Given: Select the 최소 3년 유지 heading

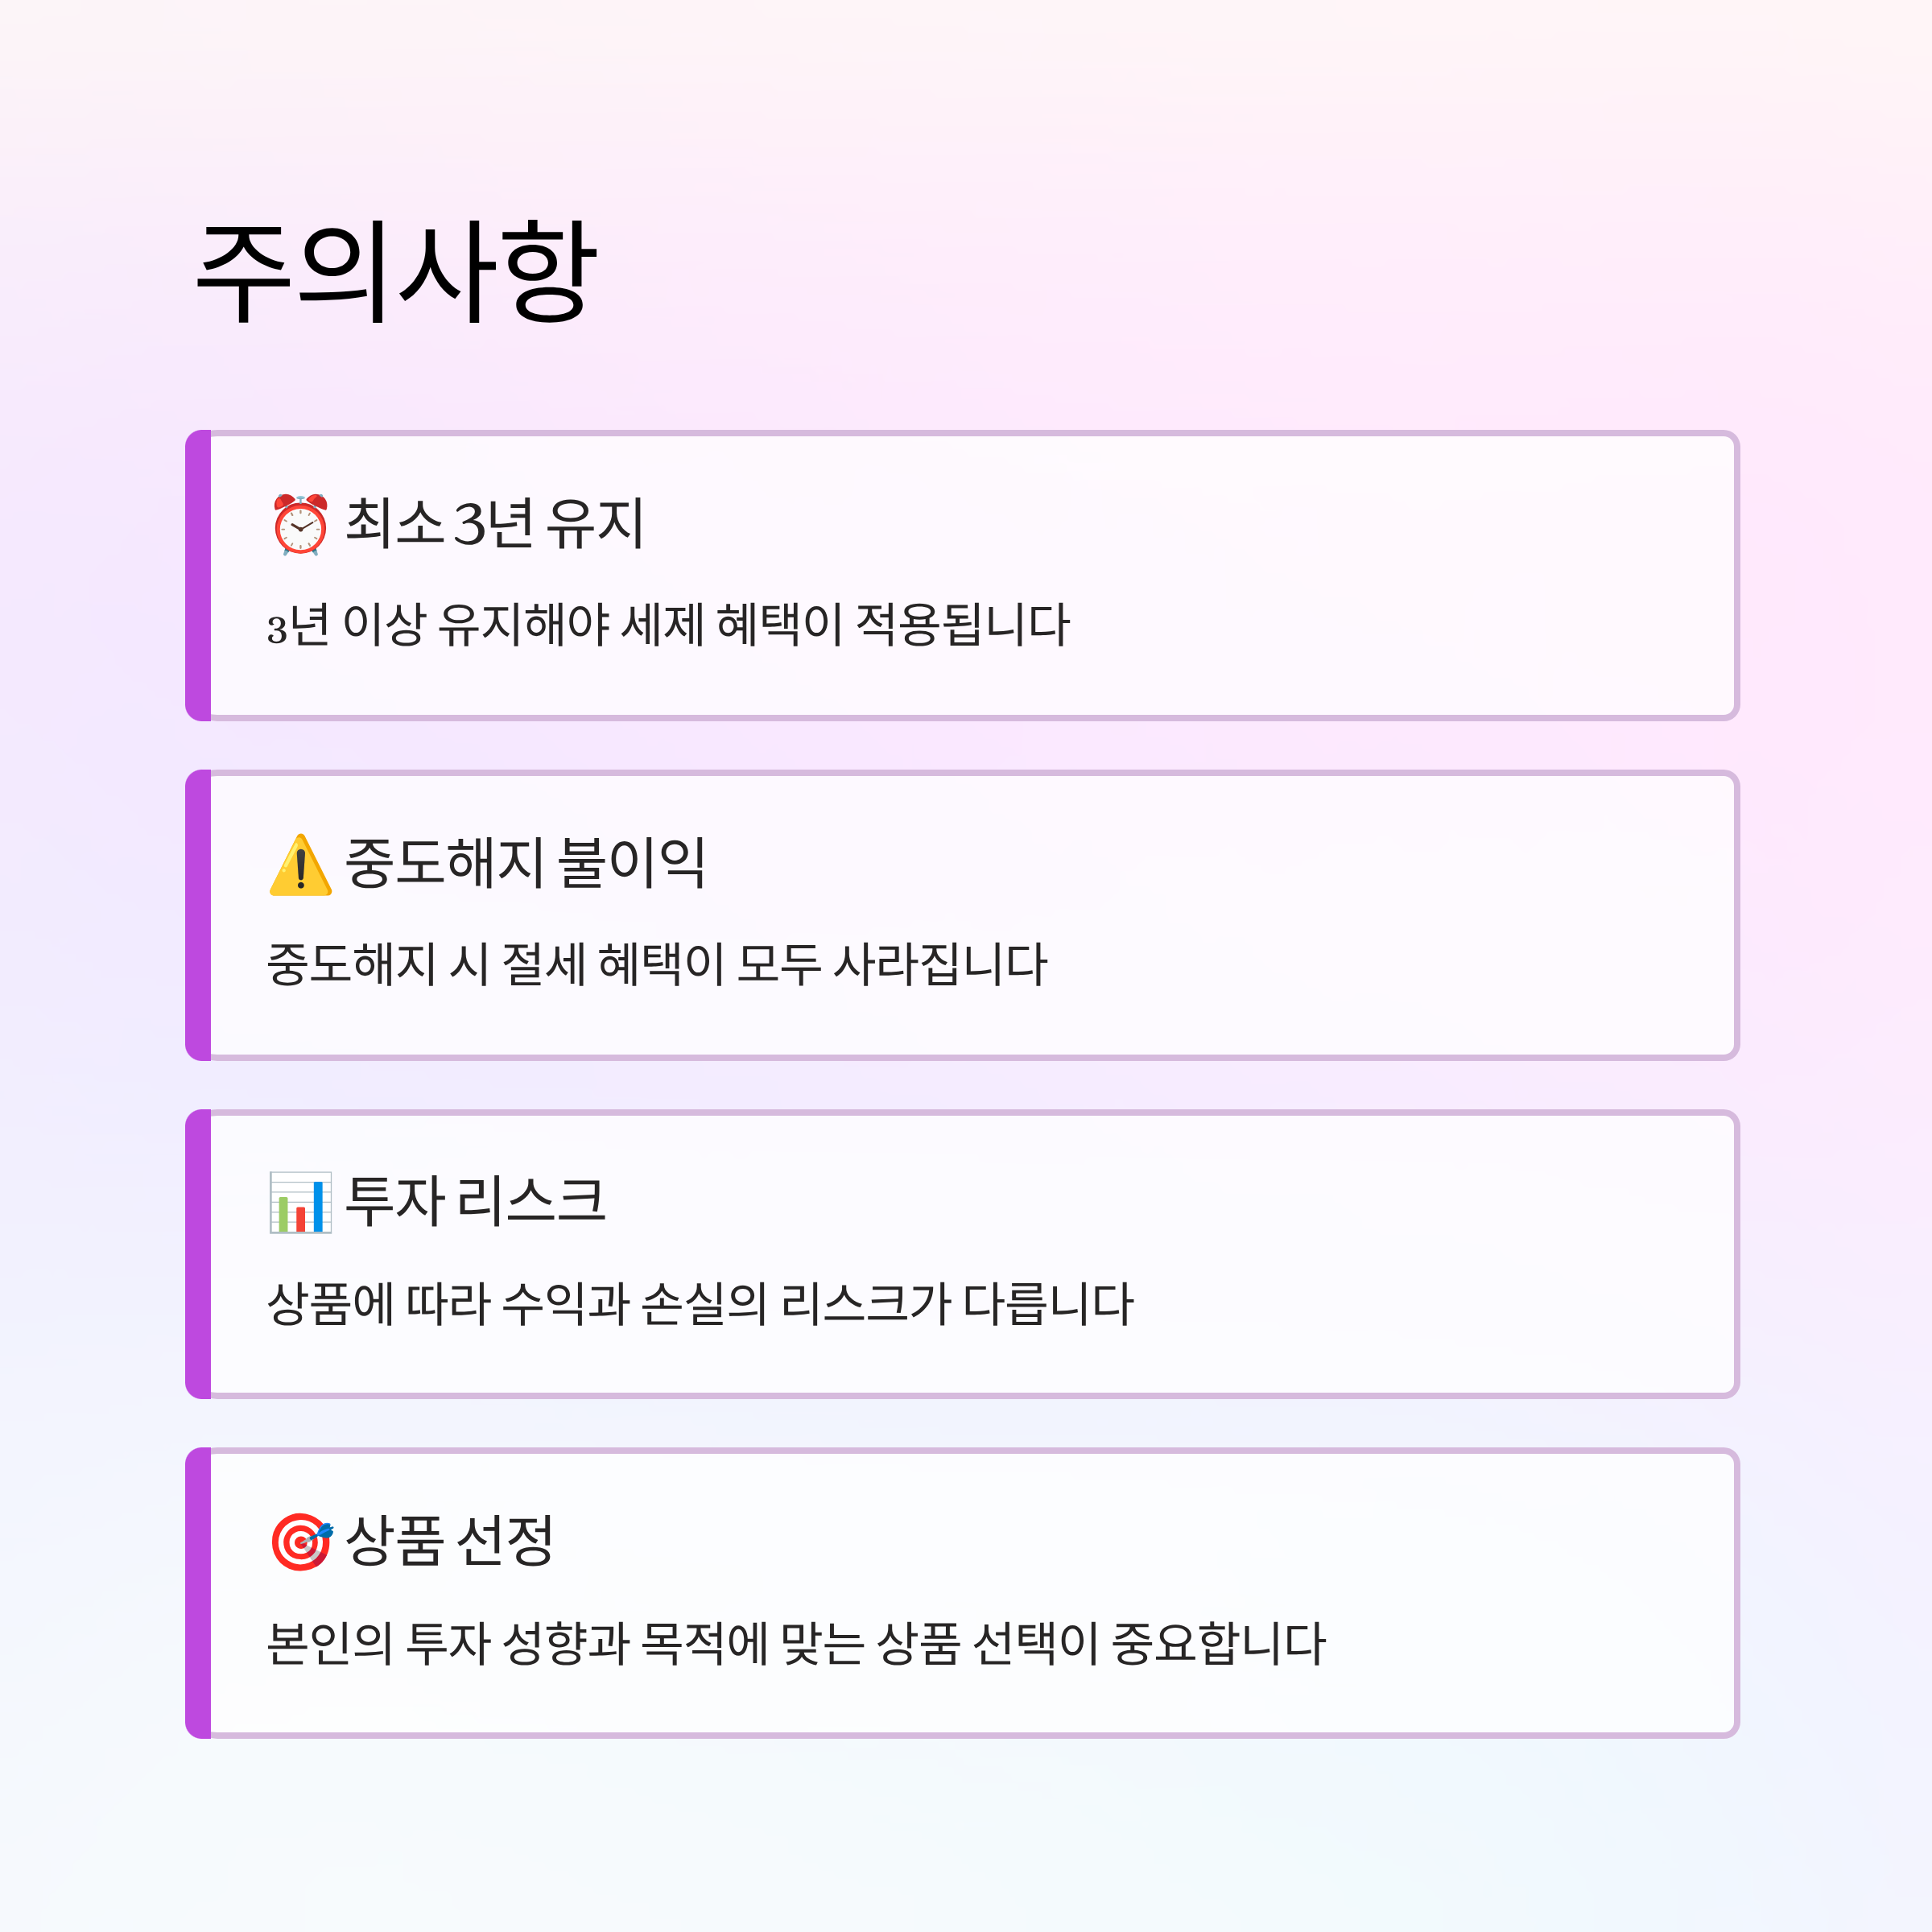Looking at the screenshot, I should (494, 523).
